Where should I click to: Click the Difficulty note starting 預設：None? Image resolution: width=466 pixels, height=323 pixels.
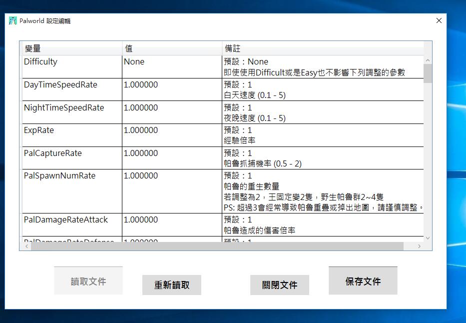323,67
